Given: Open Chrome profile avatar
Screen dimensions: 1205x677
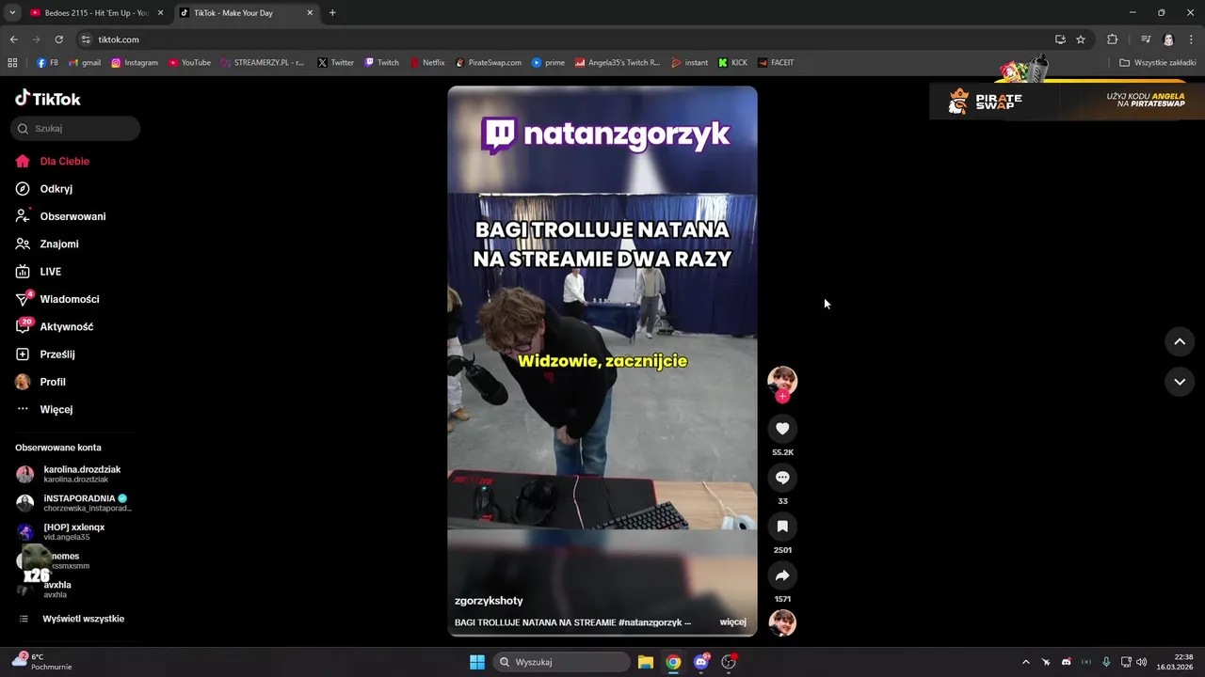Looking at the screenshot, I should [x=1168, y=39].
